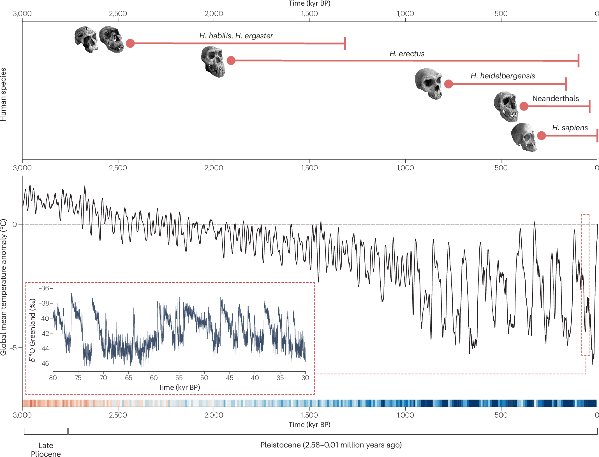599x457 pixels.
Task: Click δ18O Greenland inset axis label
Action: coord(33,330)
